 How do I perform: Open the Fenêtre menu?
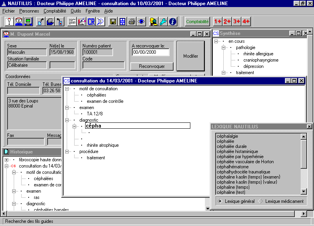tap(93, 11)
